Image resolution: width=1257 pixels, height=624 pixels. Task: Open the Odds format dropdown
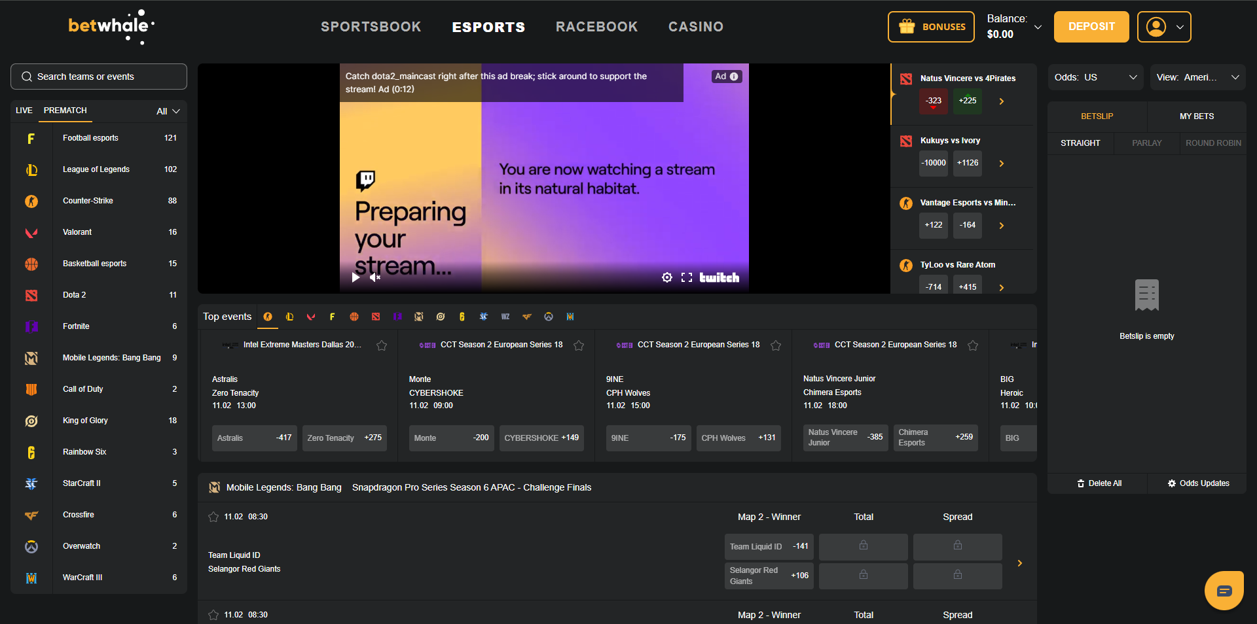tap(1095, 77)
